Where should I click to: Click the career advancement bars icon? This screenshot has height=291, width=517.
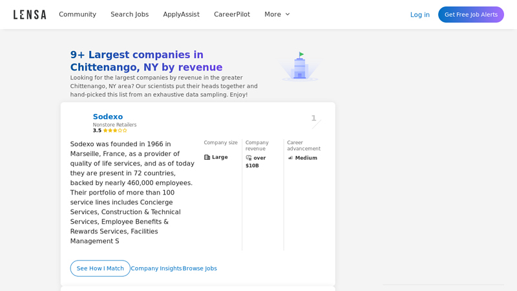(x=290, y=158)
